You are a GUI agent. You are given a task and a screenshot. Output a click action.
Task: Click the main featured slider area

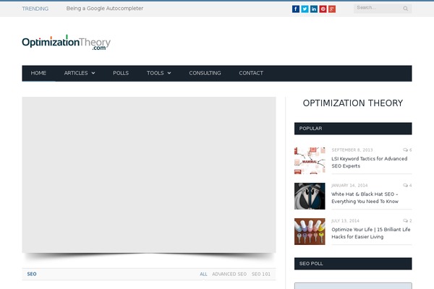point(149,175)
